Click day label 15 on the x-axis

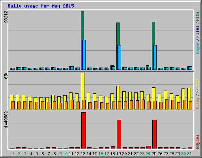click(x=95, y=154)
